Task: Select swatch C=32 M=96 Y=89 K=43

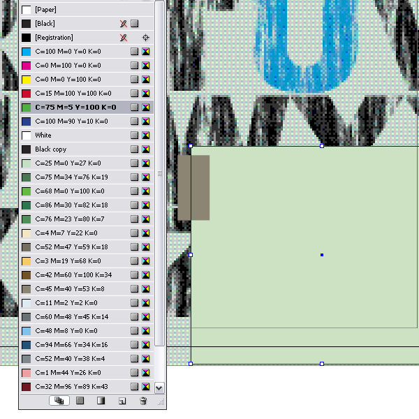Action: coord(87,386)
